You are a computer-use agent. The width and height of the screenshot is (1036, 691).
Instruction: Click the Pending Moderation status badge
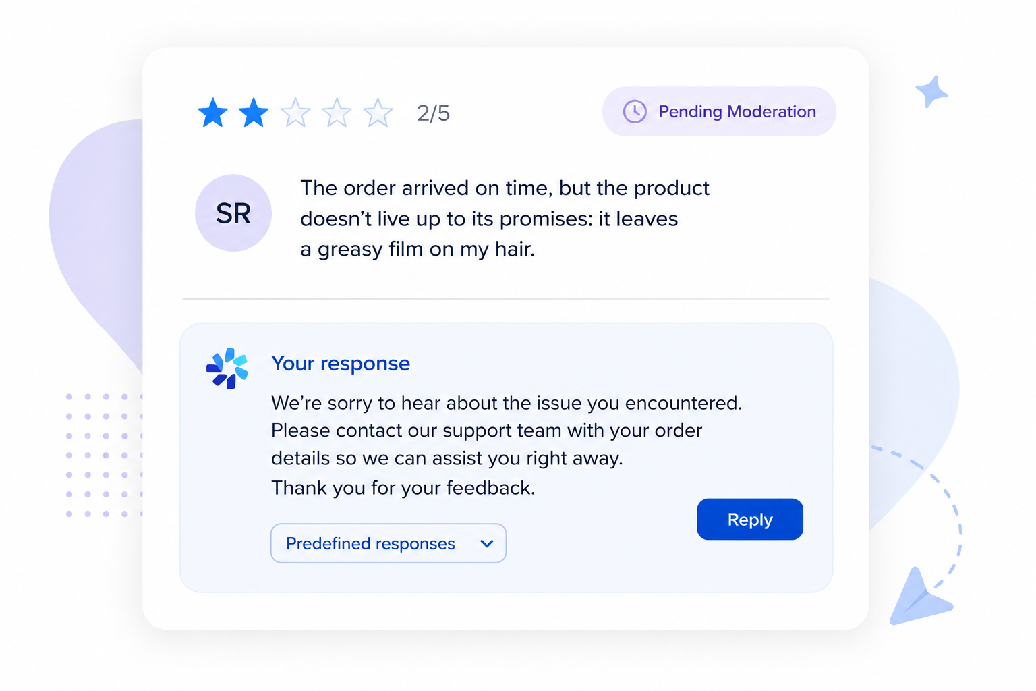(x=719, y=111)
